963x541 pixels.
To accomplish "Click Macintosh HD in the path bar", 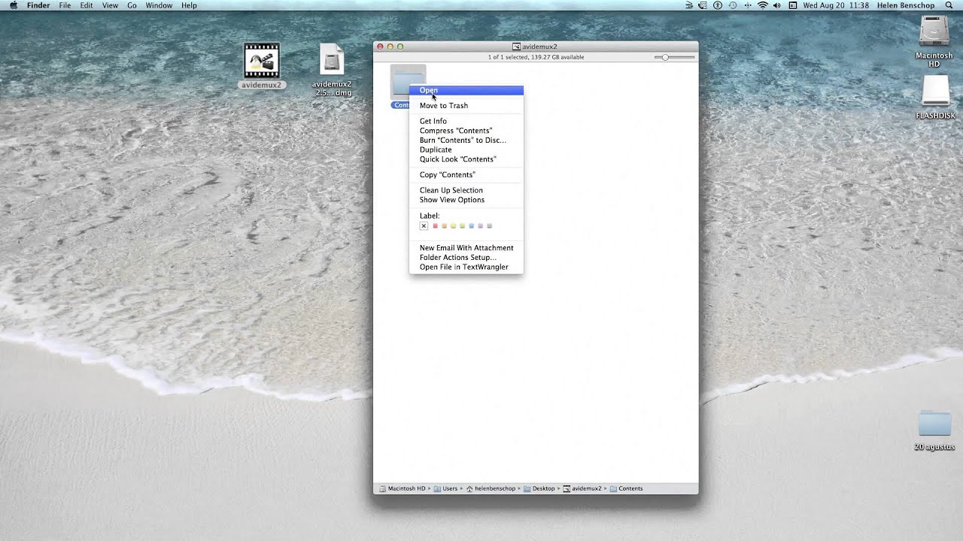I will 402,488.
